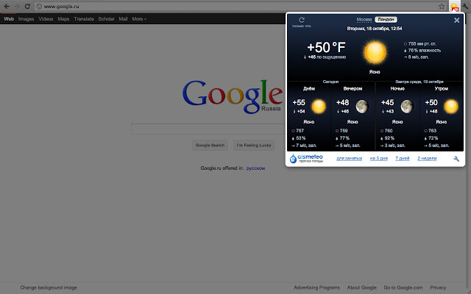471x294 pixels.
Task: Open Videos in the Google top bar
Action: pos(46,19)
